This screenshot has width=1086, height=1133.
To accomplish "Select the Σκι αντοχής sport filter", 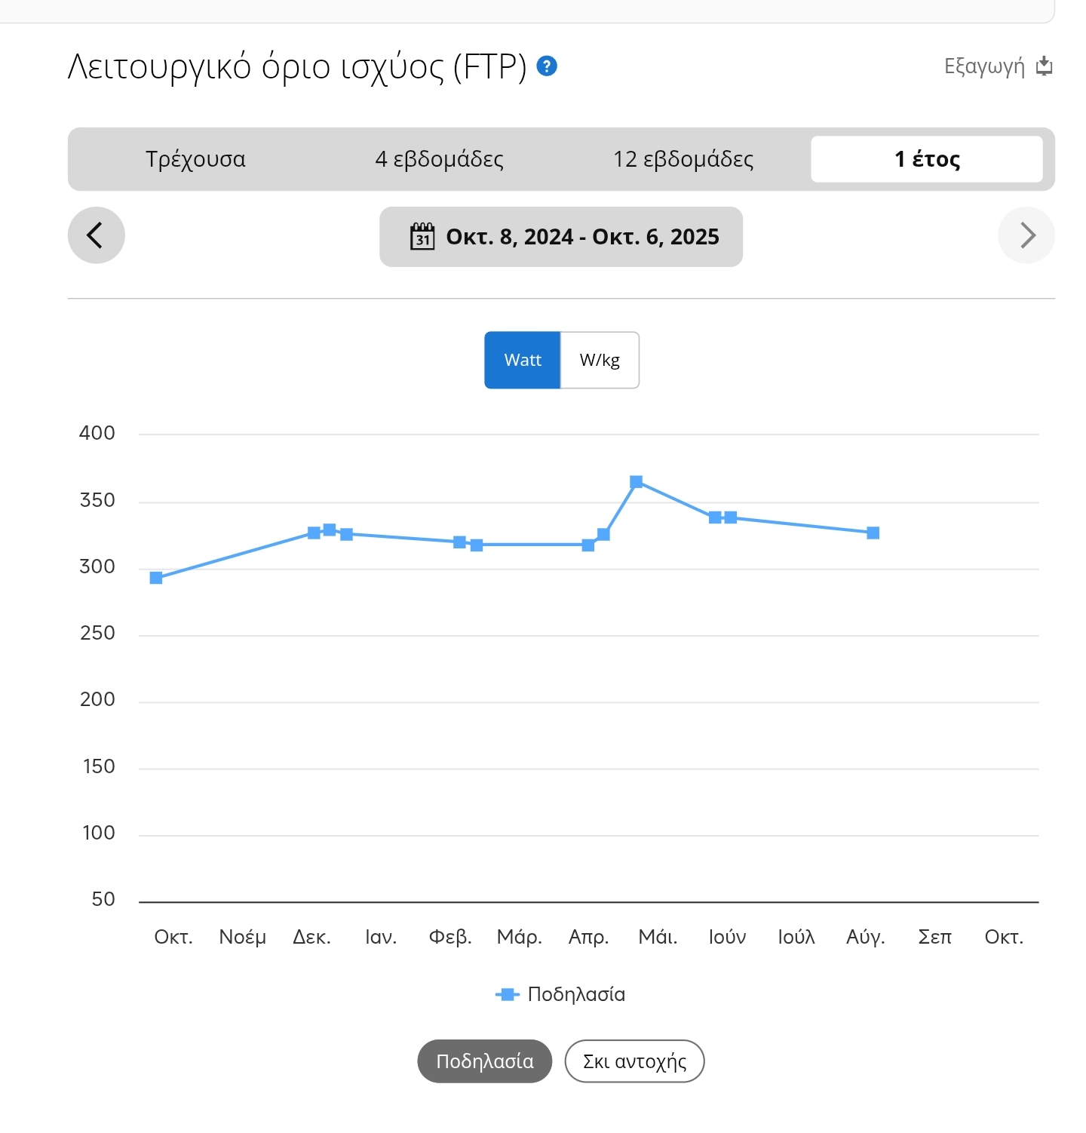I will tap(634, 1061).
